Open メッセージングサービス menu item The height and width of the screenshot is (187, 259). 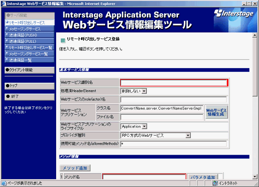point(30,29)
